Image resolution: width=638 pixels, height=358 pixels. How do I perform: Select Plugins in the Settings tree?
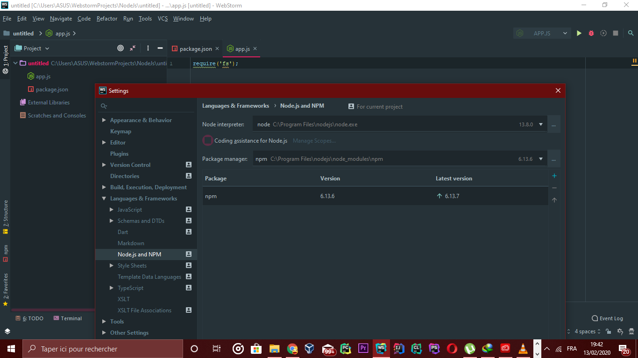119,154
